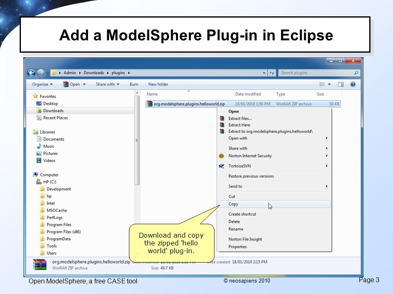
Task: Expand the Open with submenu
Action: click(327, 138)
